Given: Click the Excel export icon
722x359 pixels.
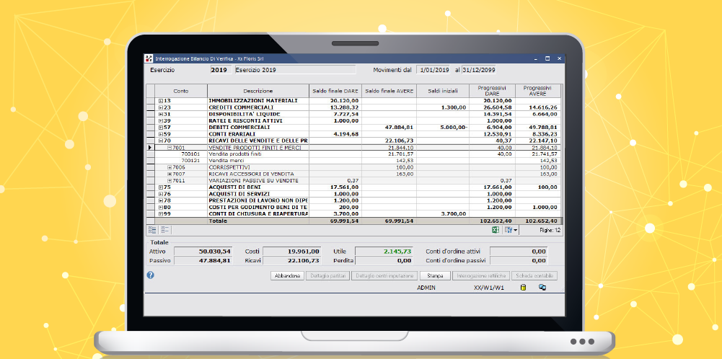Looking at the screenshot, I should [496, 229].
